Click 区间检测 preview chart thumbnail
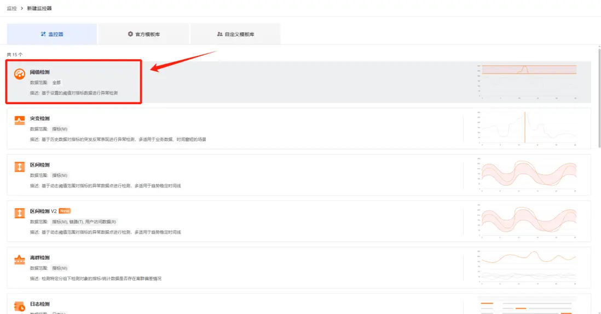This screenshot has width=601, height=314. (527, 175)
